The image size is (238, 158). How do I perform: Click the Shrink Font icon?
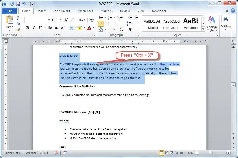tap(72, 20)
